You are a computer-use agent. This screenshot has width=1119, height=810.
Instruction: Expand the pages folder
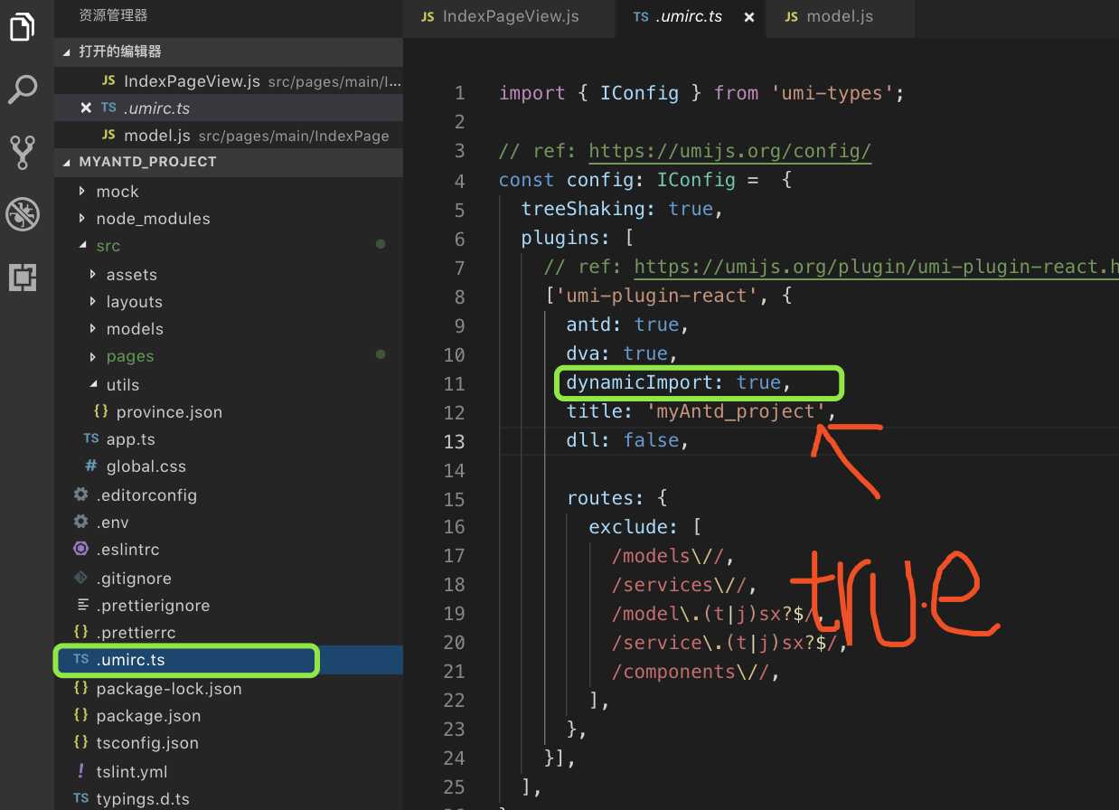pyautogui.click(x=130, y=356)
